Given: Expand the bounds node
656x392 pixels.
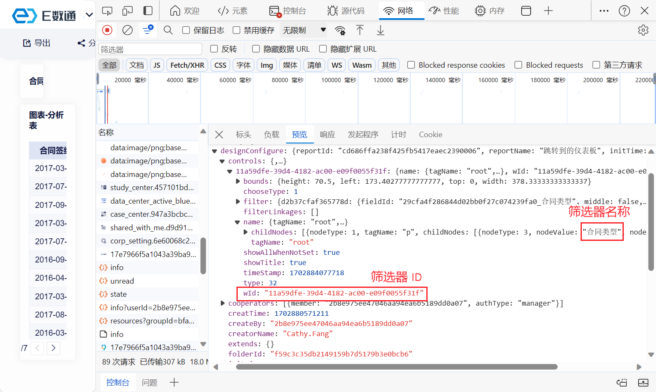Looking at the screenshot, I should (238, 182).
